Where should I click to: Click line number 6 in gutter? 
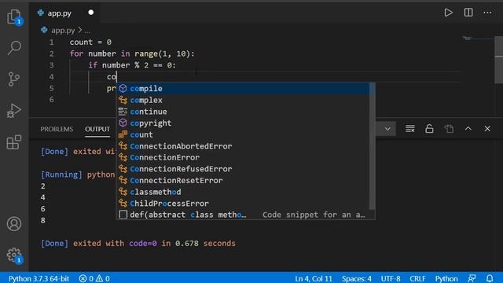point(52,100)
